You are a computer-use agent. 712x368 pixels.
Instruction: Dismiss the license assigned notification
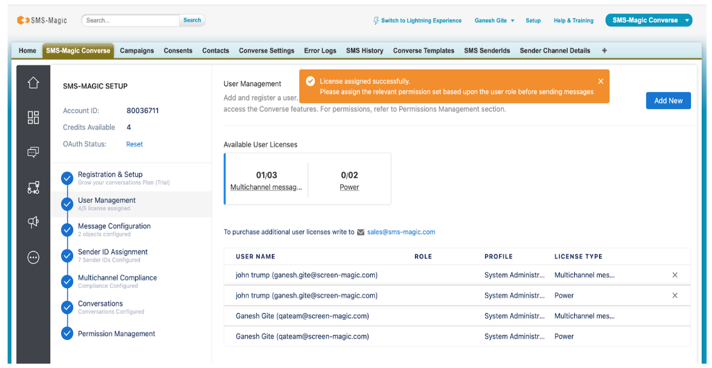(x=601, y=81)
